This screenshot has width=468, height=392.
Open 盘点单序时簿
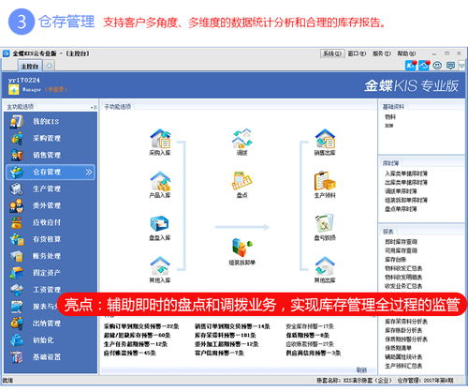[401, 209]
